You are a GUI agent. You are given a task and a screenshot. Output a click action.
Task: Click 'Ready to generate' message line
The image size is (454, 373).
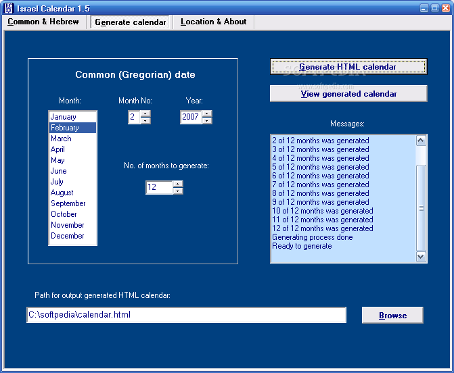(x=302, y=246)
